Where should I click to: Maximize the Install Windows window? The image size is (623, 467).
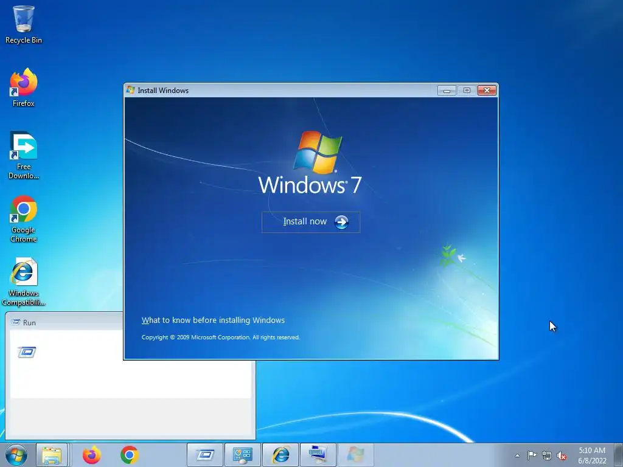[x=467, y=91]
